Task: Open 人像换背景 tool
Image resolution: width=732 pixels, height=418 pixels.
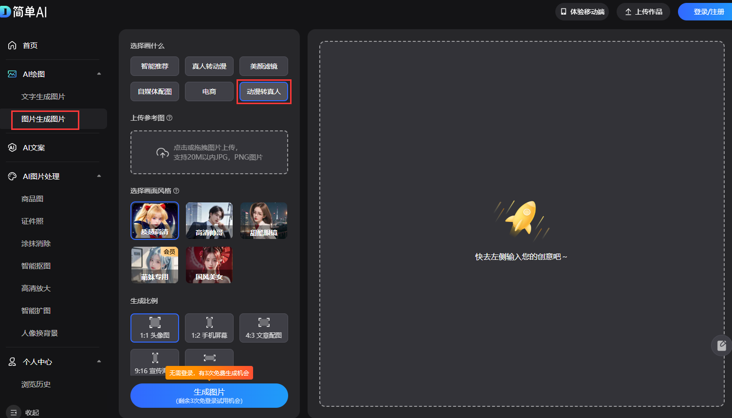Action: click(x=40, y=333)
